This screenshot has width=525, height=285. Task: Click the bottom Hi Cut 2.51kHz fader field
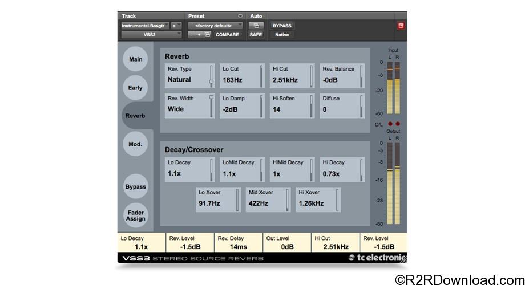(x=336, y=242)
